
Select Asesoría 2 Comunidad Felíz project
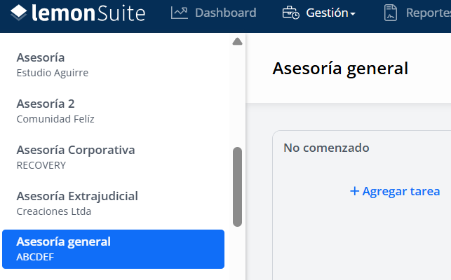[113, 111]
